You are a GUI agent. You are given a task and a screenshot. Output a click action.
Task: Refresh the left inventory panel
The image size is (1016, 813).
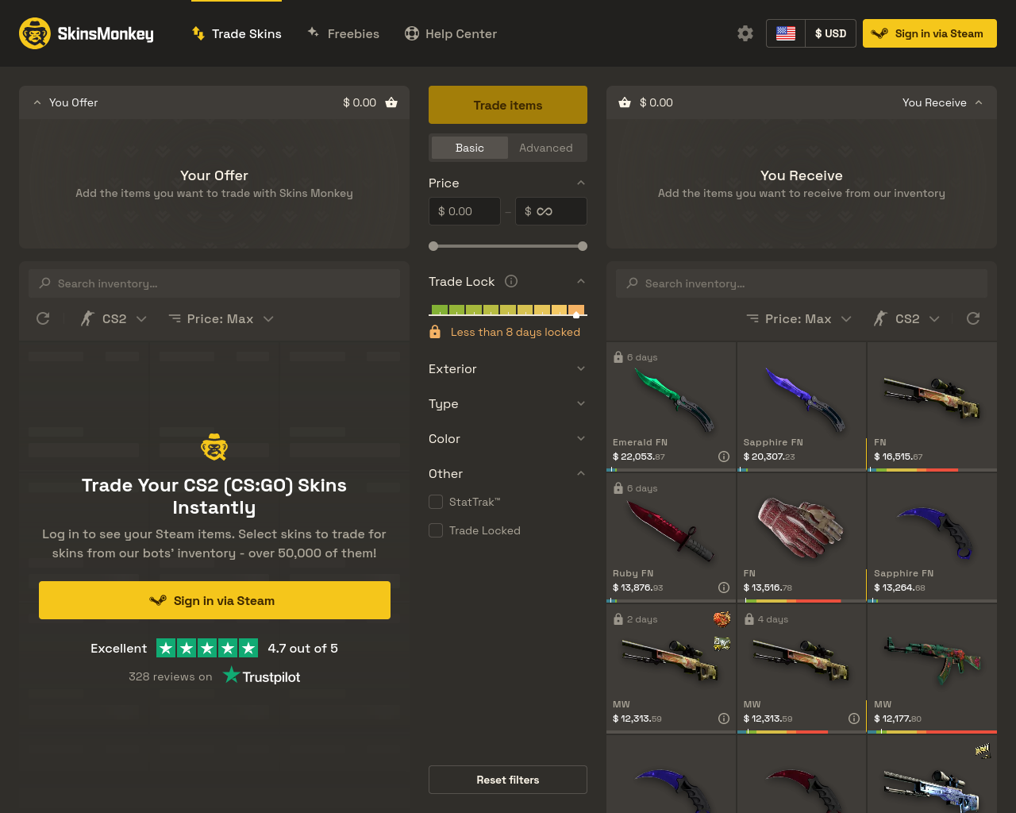[x=43, y=318]
